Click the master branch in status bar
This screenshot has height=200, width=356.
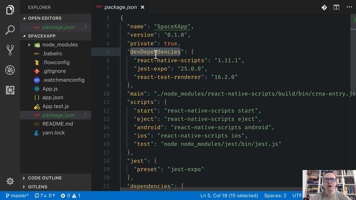[x=17, y=196]
